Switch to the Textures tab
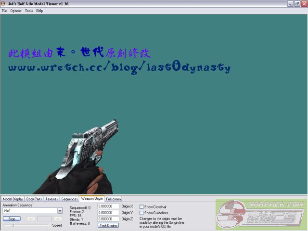The image size is (308, 231). pos(51,199)
